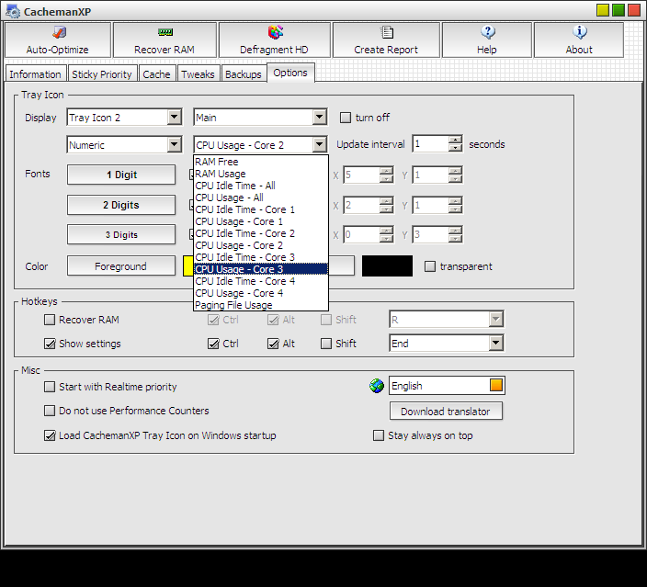Switch to the Sticky Priority tab
647x587 pixels.
pyautogui.click(x=101, y=74)
